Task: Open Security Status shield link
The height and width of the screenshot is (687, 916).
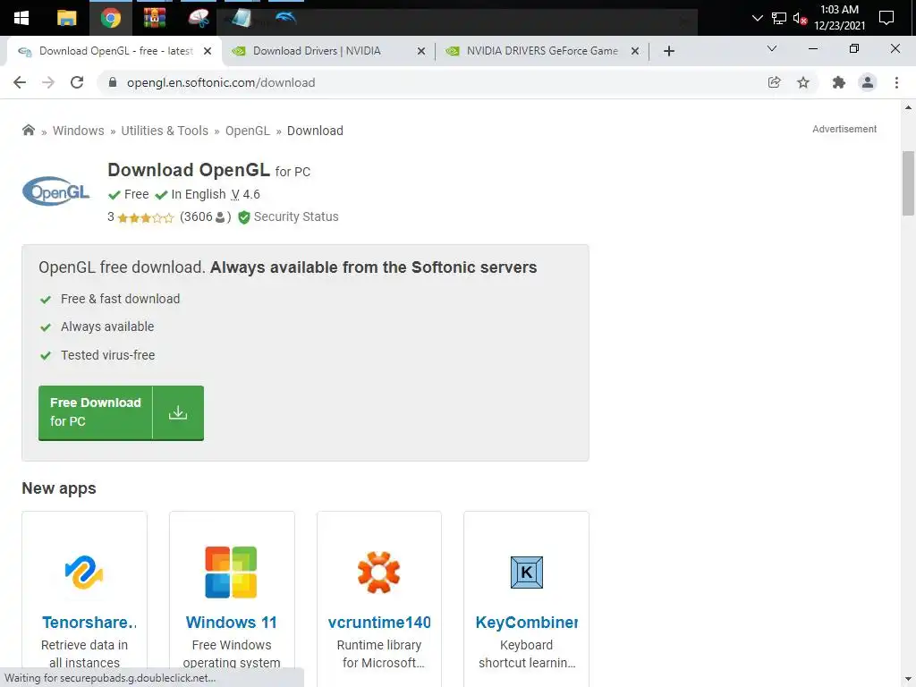Action: tap(288, 216)
